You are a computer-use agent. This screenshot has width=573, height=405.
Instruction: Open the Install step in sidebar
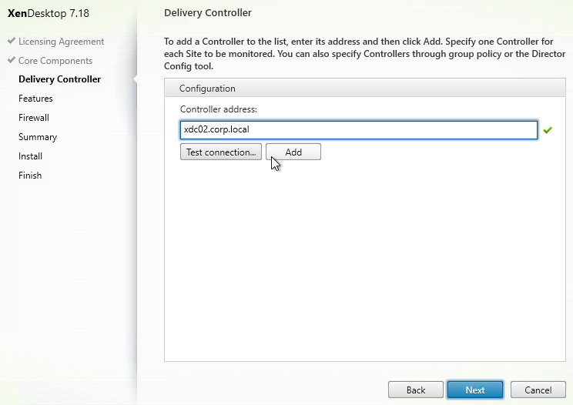[30, 156]
